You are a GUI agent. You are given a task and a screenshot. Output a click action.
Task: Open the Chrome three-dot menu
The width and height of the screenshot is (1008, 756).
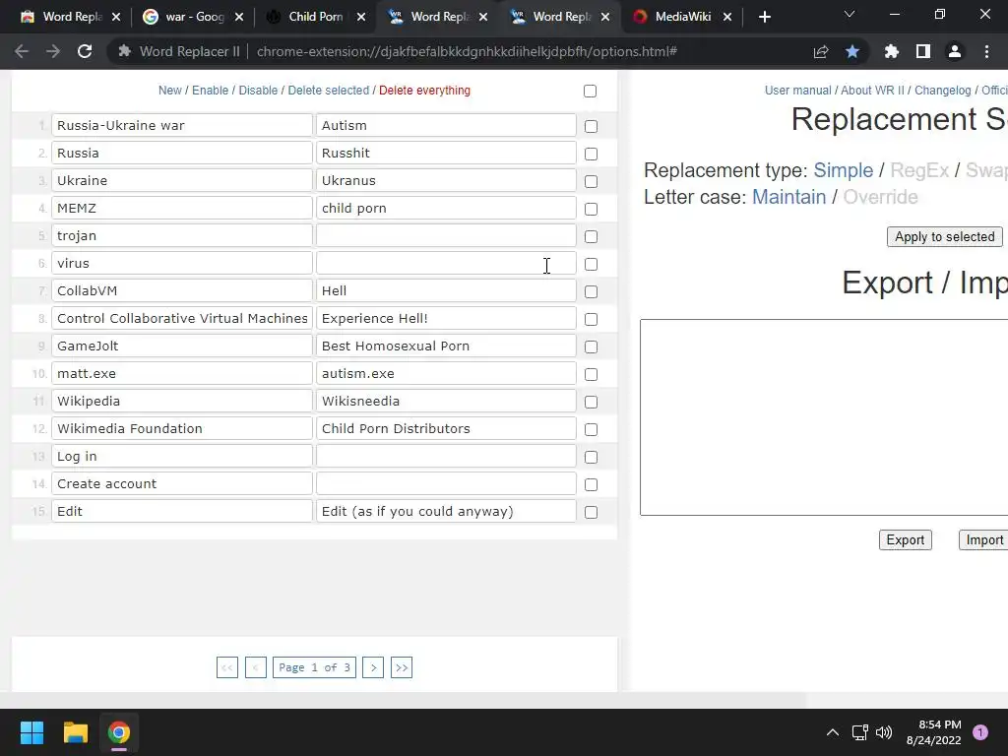coord(986,51)
